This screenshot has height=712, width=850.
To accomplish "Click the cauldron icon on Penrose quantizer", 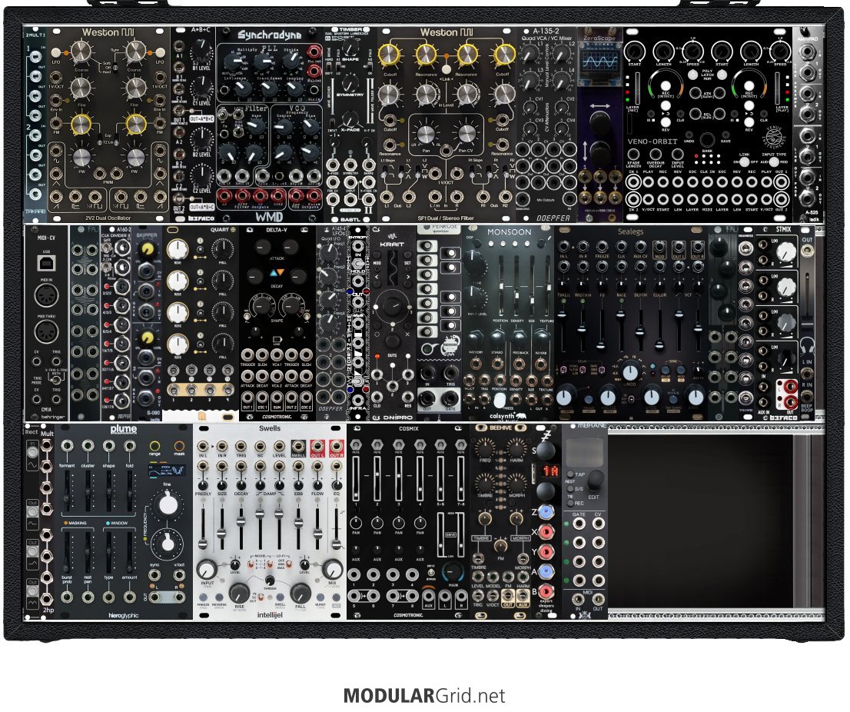I will (449, 345).
